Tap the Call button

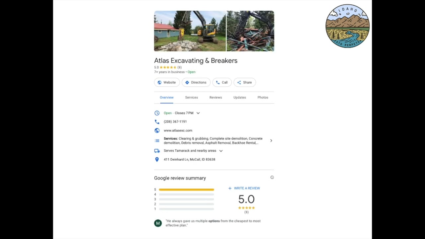(x=222, y=82)
